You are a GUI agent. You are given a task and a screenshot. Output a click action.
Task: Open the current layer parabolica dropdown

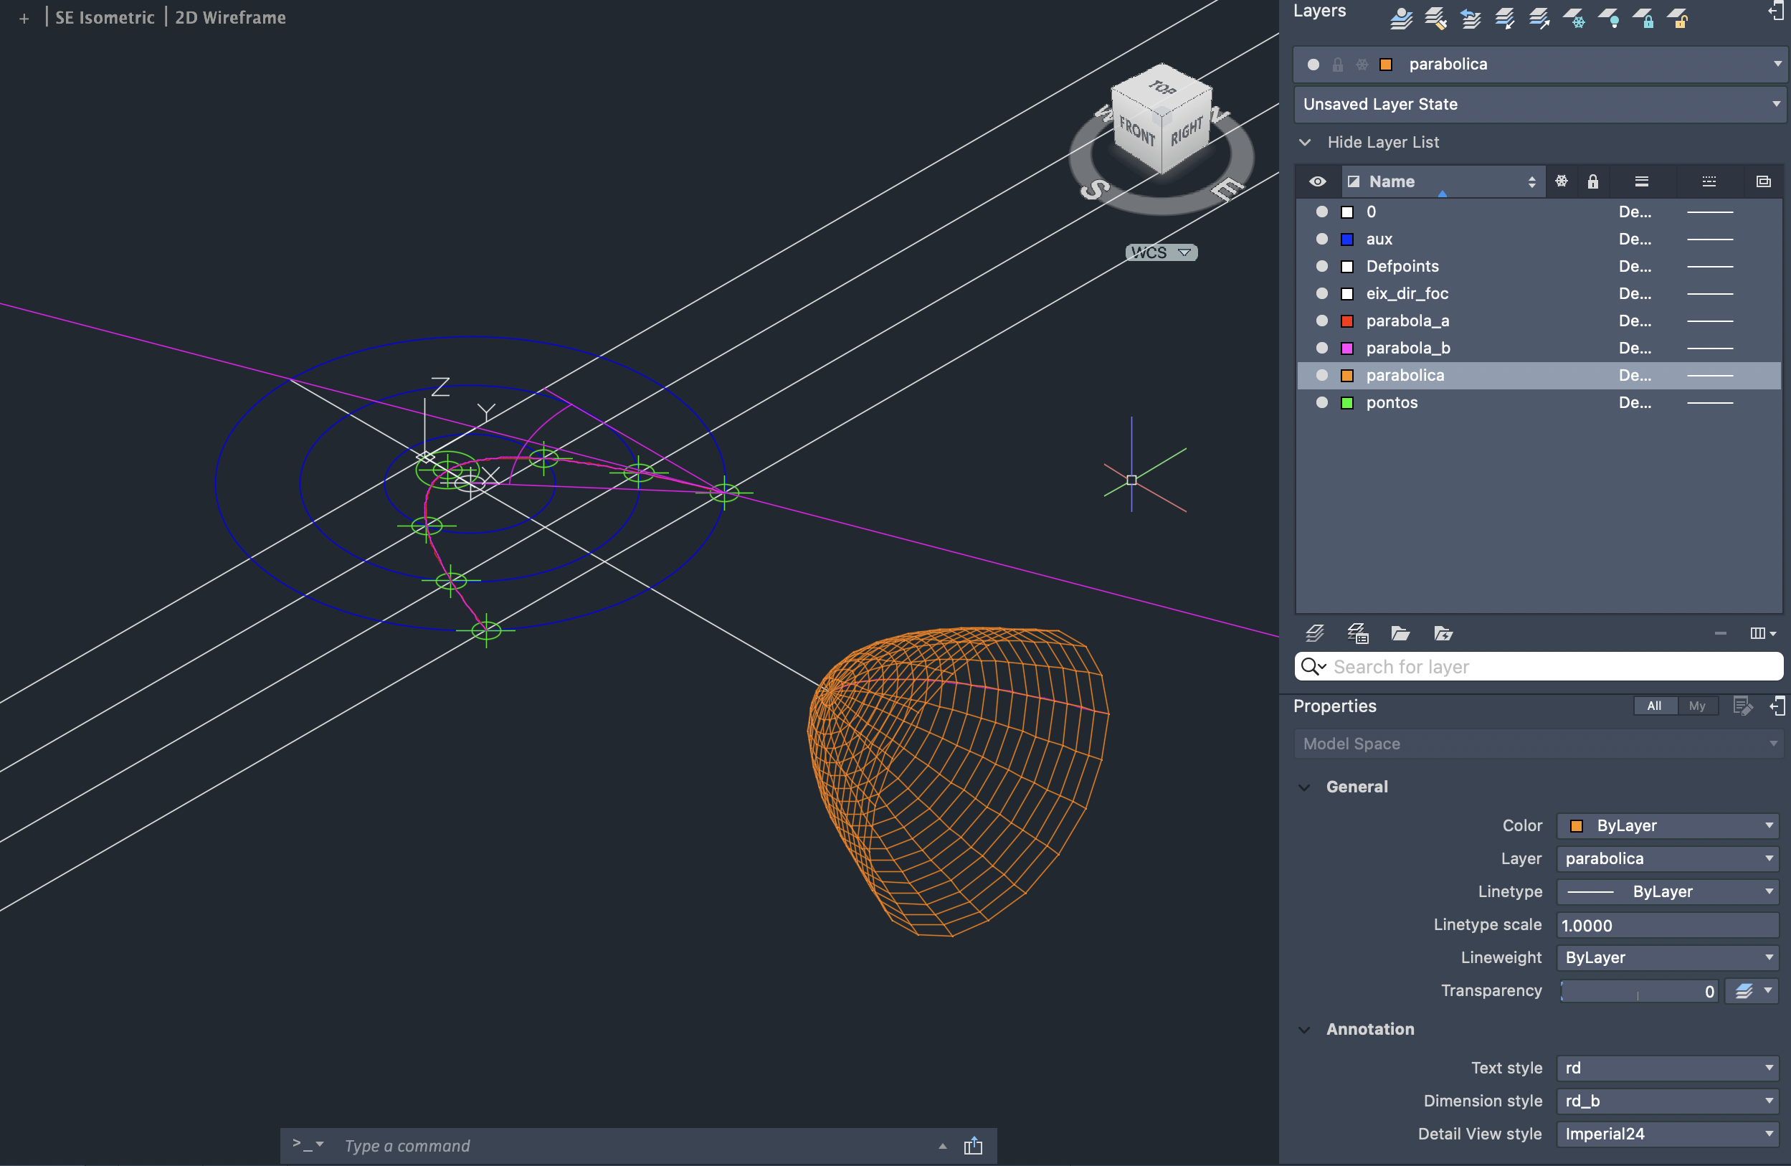tap(1777, 64)
